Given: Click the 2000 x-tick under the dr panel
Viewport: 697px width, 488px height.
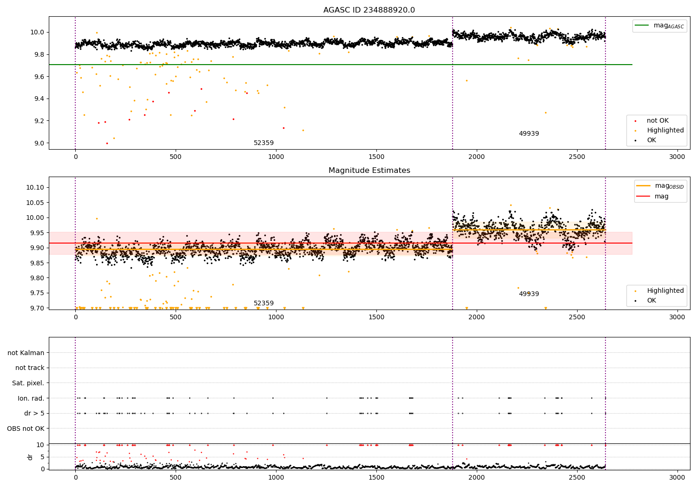Looking at the screenshot, I should (476, 477).
